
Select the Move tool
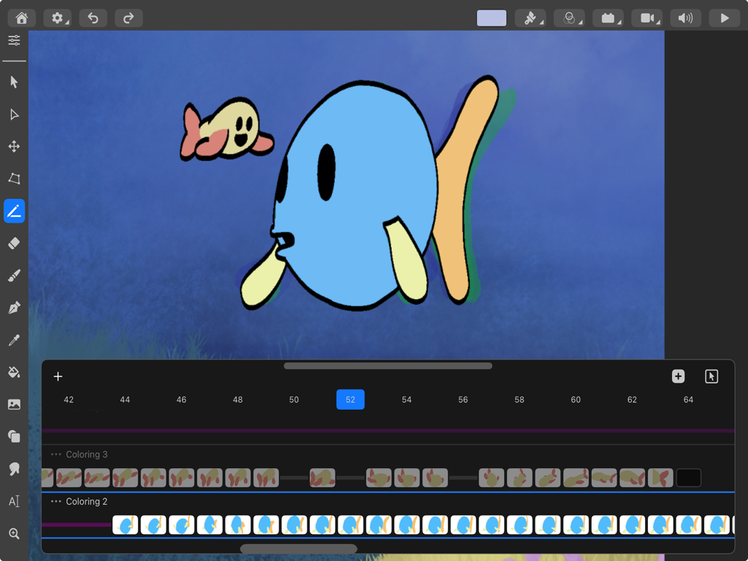pos(13,146)
